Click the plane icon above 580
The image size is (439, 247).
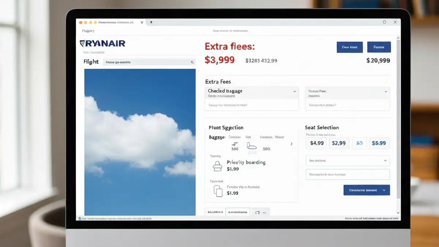(235, 143)
